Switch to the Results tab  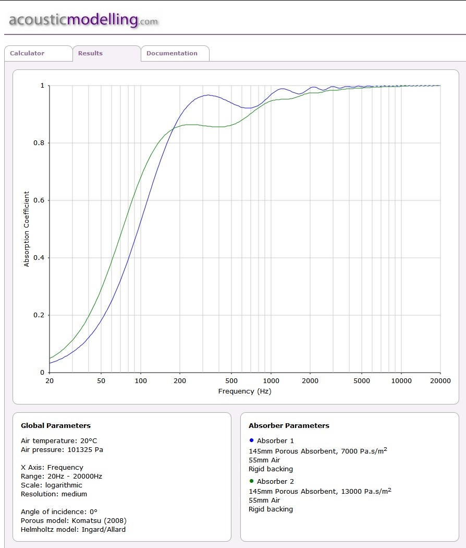coord(107,53)
